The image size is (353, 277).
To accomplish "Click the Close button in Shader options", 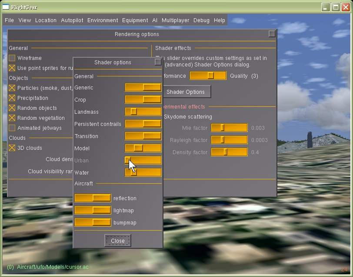I will click(118, 241).
